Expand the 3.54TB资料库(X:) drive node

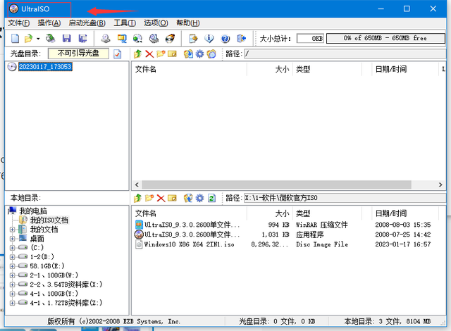click(12, 285)
